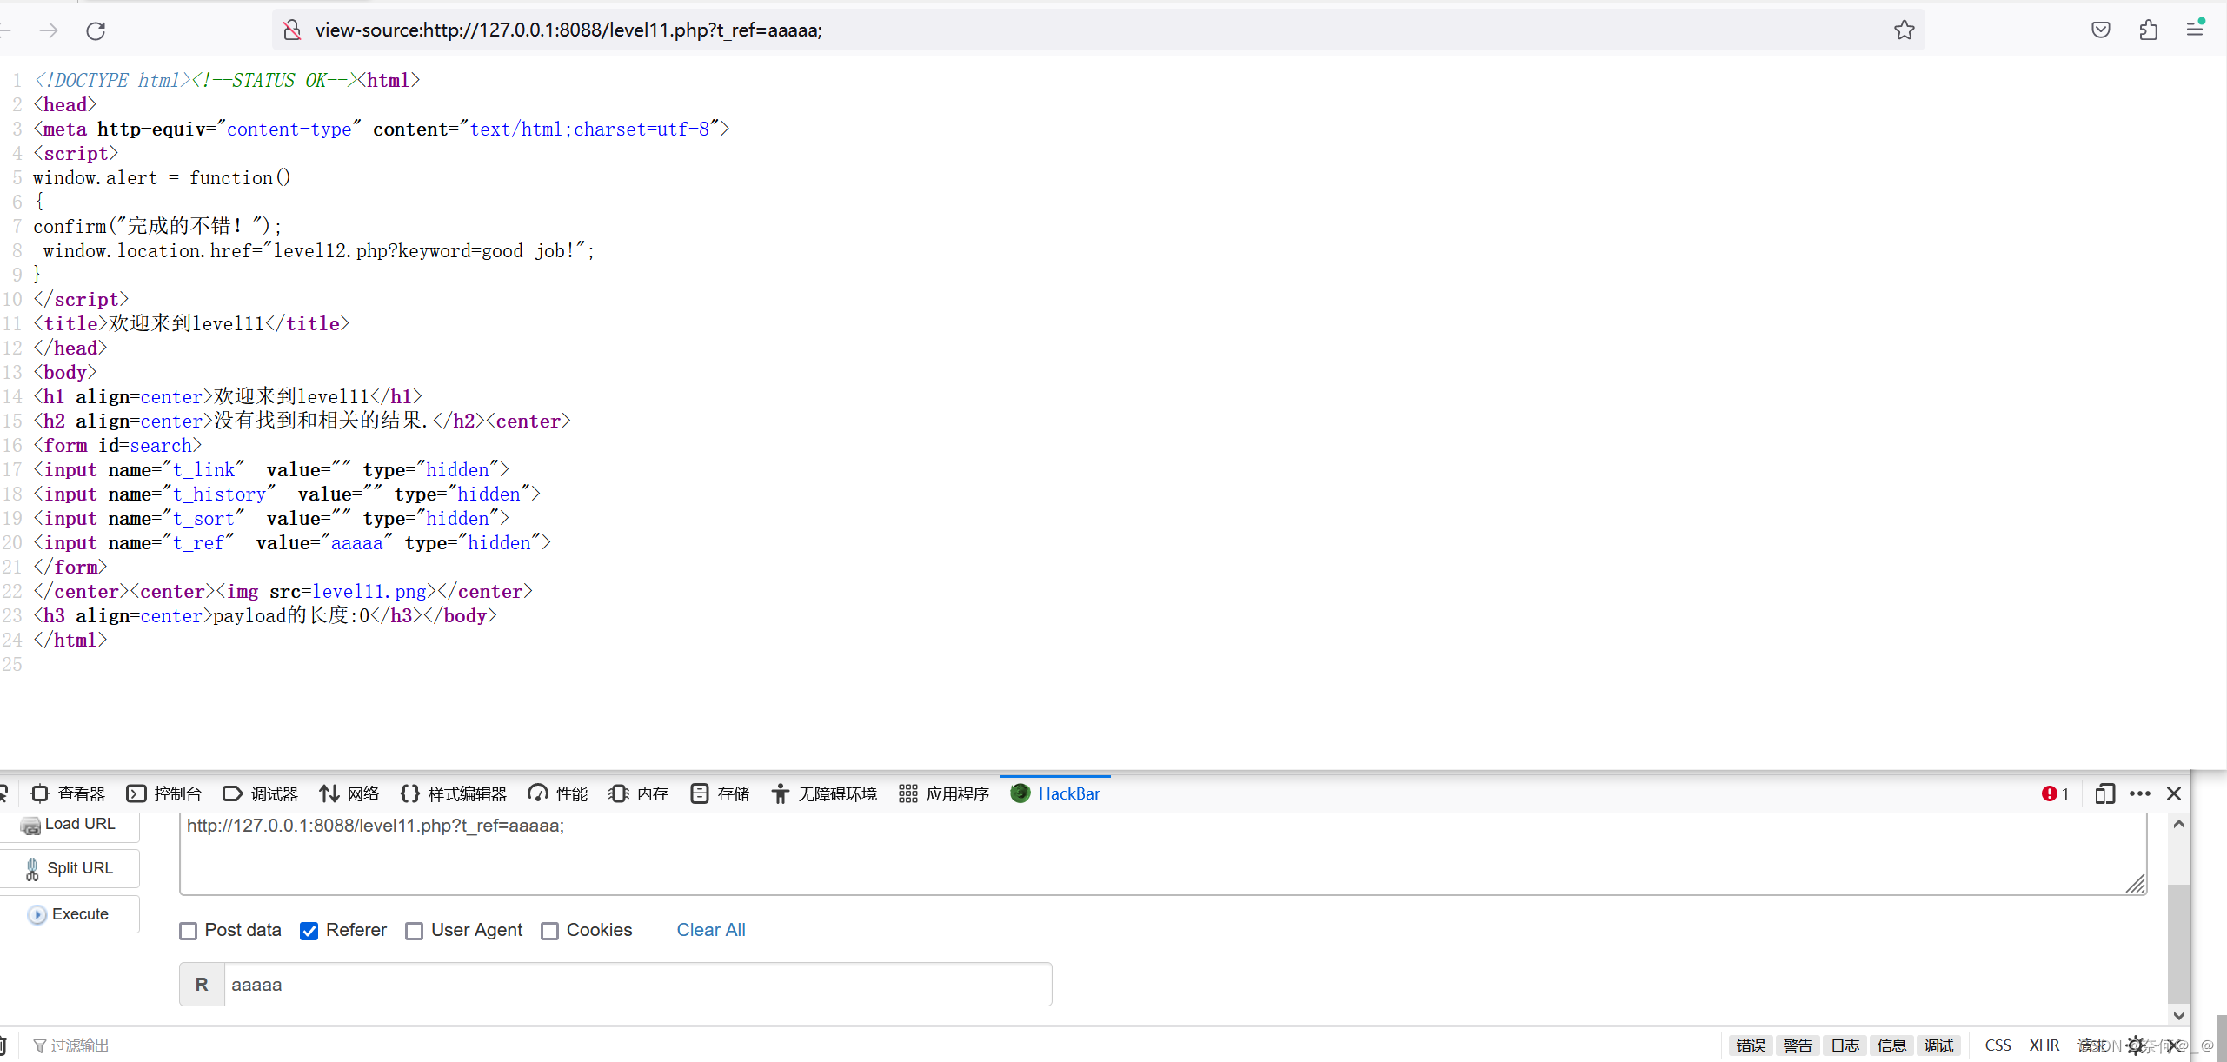The height and width of the screenshot is (1062, 2227).
Task: Toggle the Referer checkbox off
Action: tap(309, 930)
